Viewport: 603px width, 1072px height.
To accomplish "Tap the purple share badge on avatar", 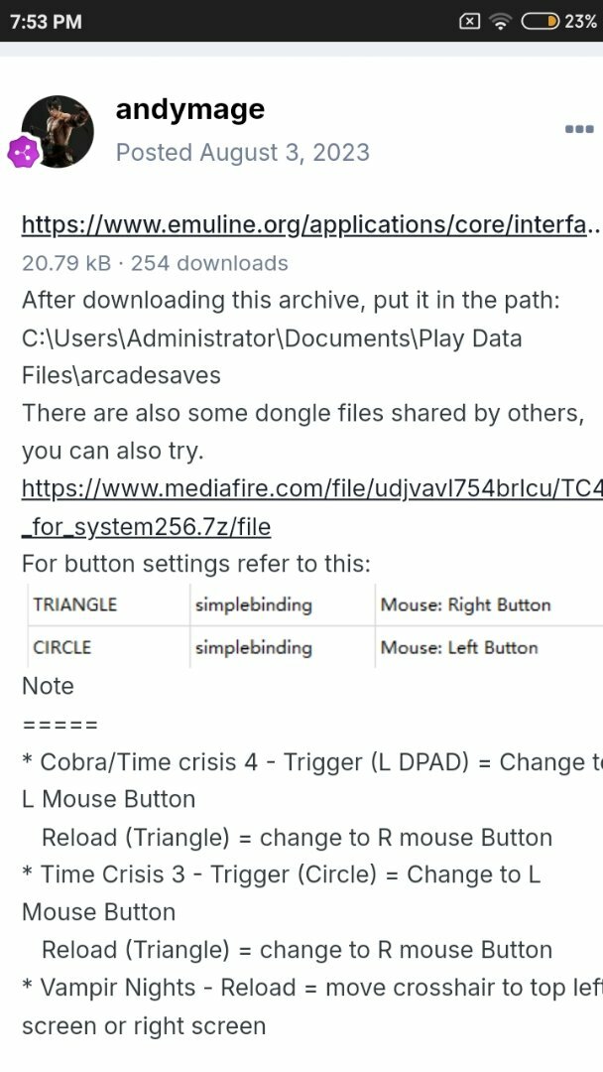I will click(x=23, y=152).
